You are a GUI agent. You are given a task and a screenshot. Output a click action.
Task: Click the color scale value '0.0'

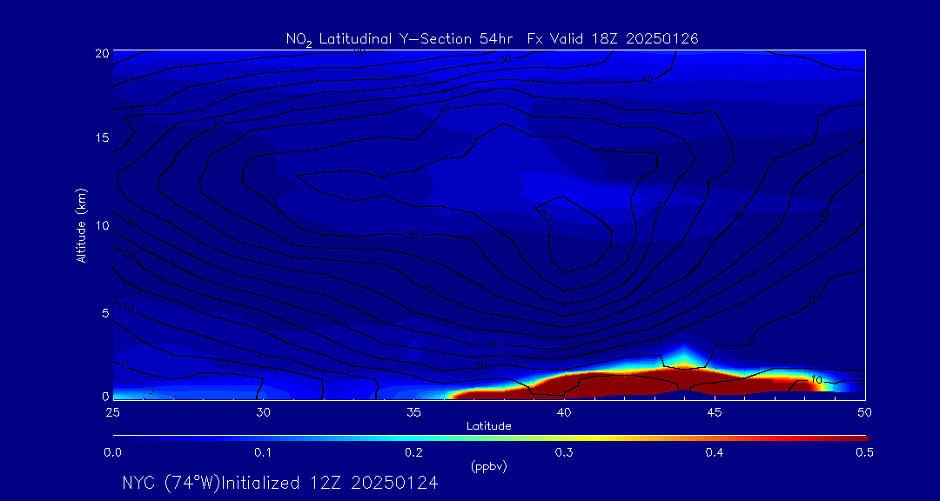[112, 453]
